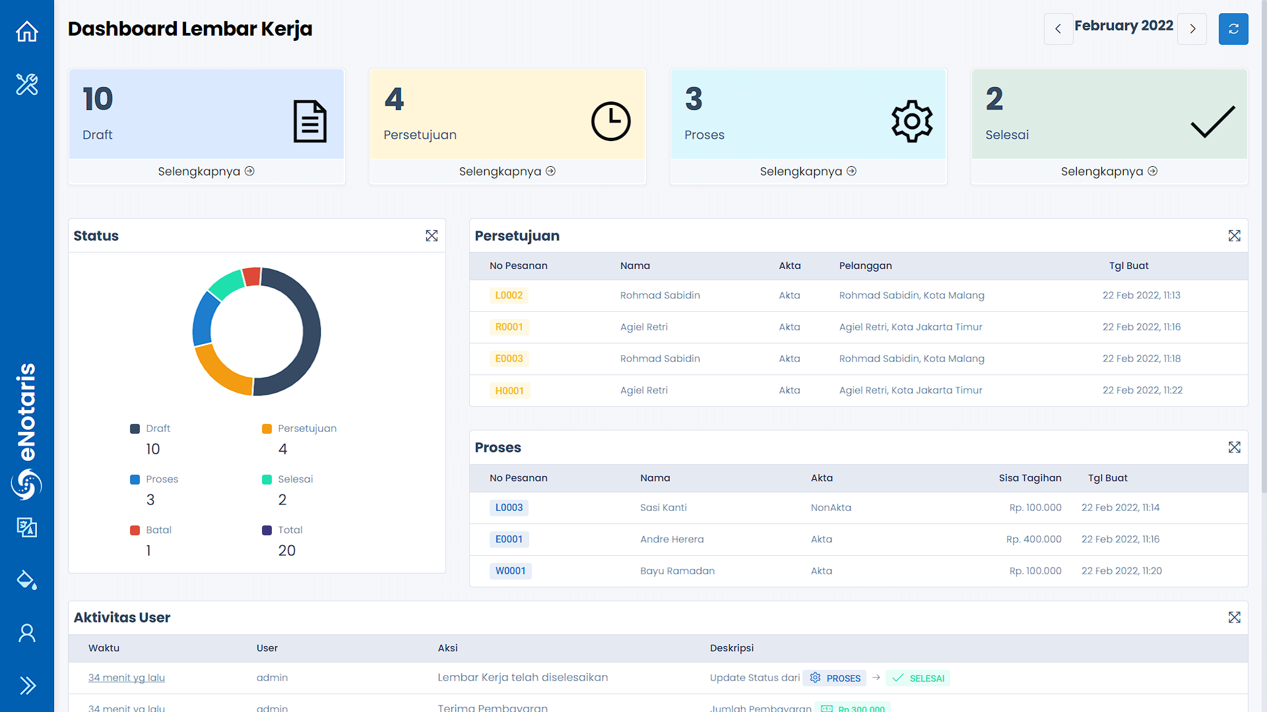This screenshot has height=712, width=1267.
Task: Open order L0003 badge in Proses
Action: coord(509,508)
